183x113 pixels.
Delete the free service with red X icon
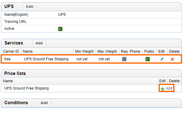pyautogui.click(x=172, y=59)
